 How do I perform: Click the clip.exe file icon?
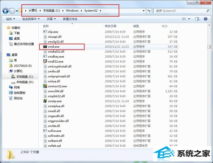pos(45,32)
